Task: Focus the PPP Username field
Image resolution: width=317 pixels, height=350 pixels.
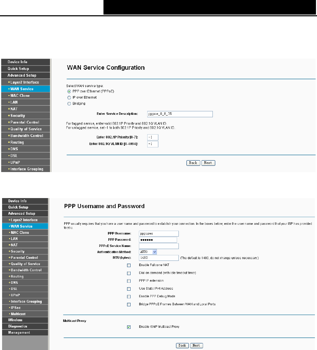Action: click(159, 233)
